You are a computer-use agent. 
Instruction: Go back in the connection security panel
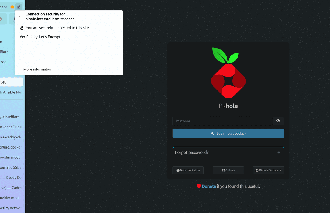click(20, 16)
